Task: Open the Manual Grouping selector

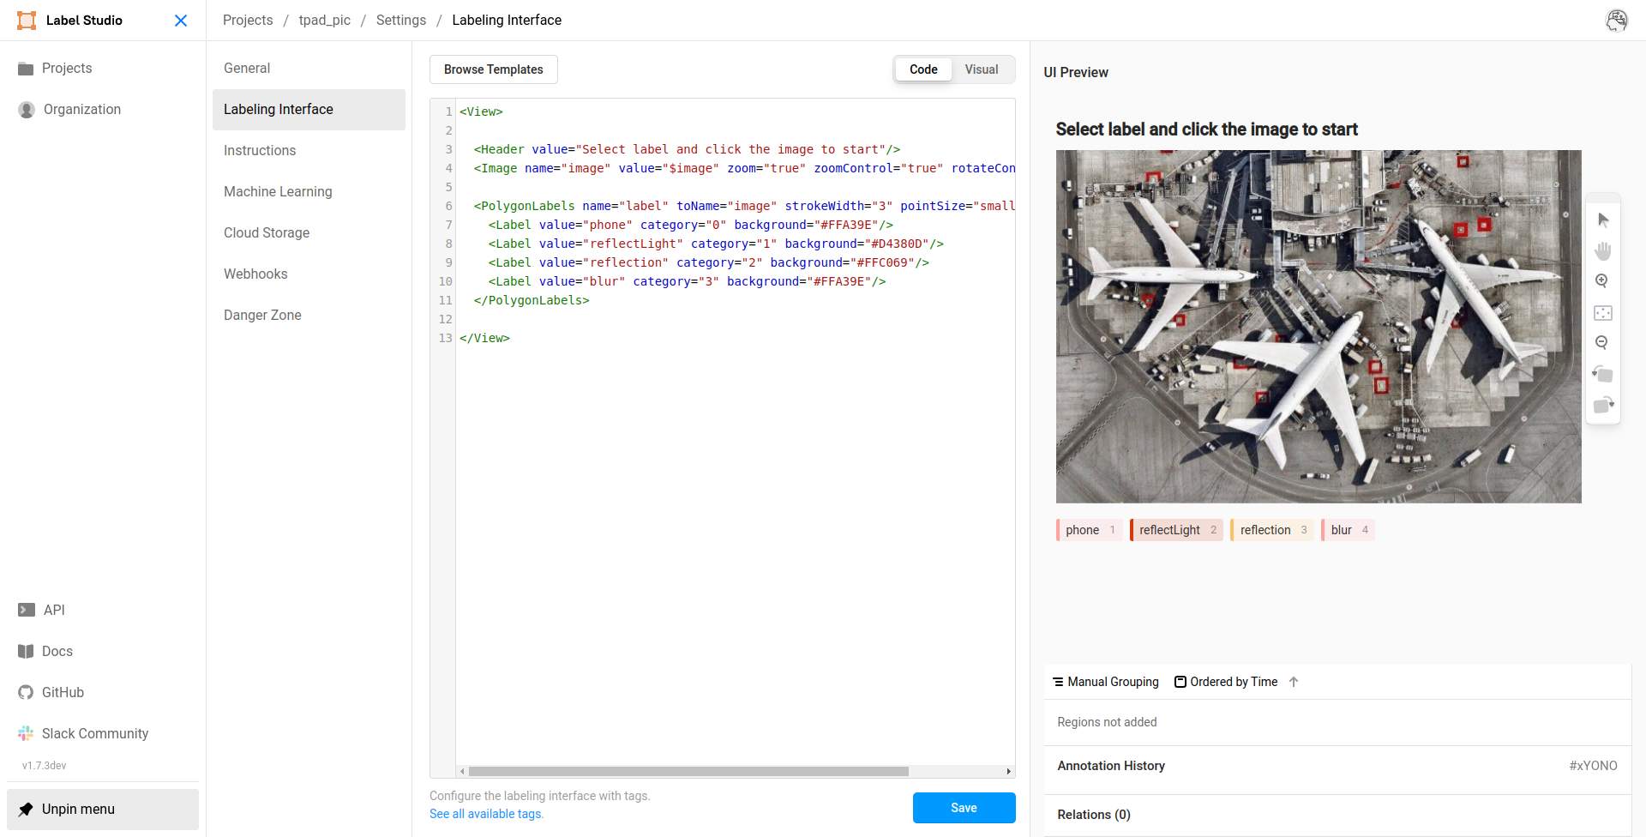Action: coord(1105,681)
